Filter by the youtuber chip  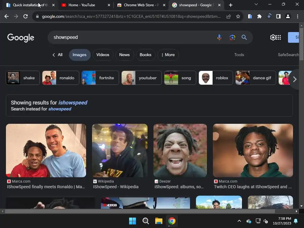[142, 78]
